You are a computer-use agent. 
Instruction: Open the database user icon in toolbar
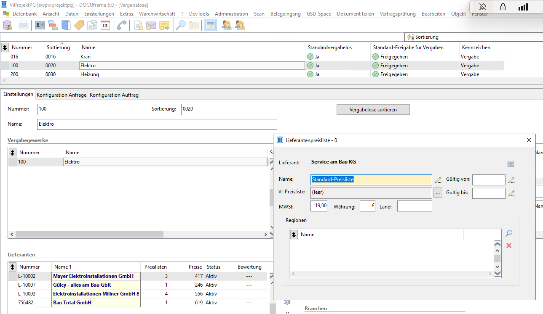click(8, 25)
